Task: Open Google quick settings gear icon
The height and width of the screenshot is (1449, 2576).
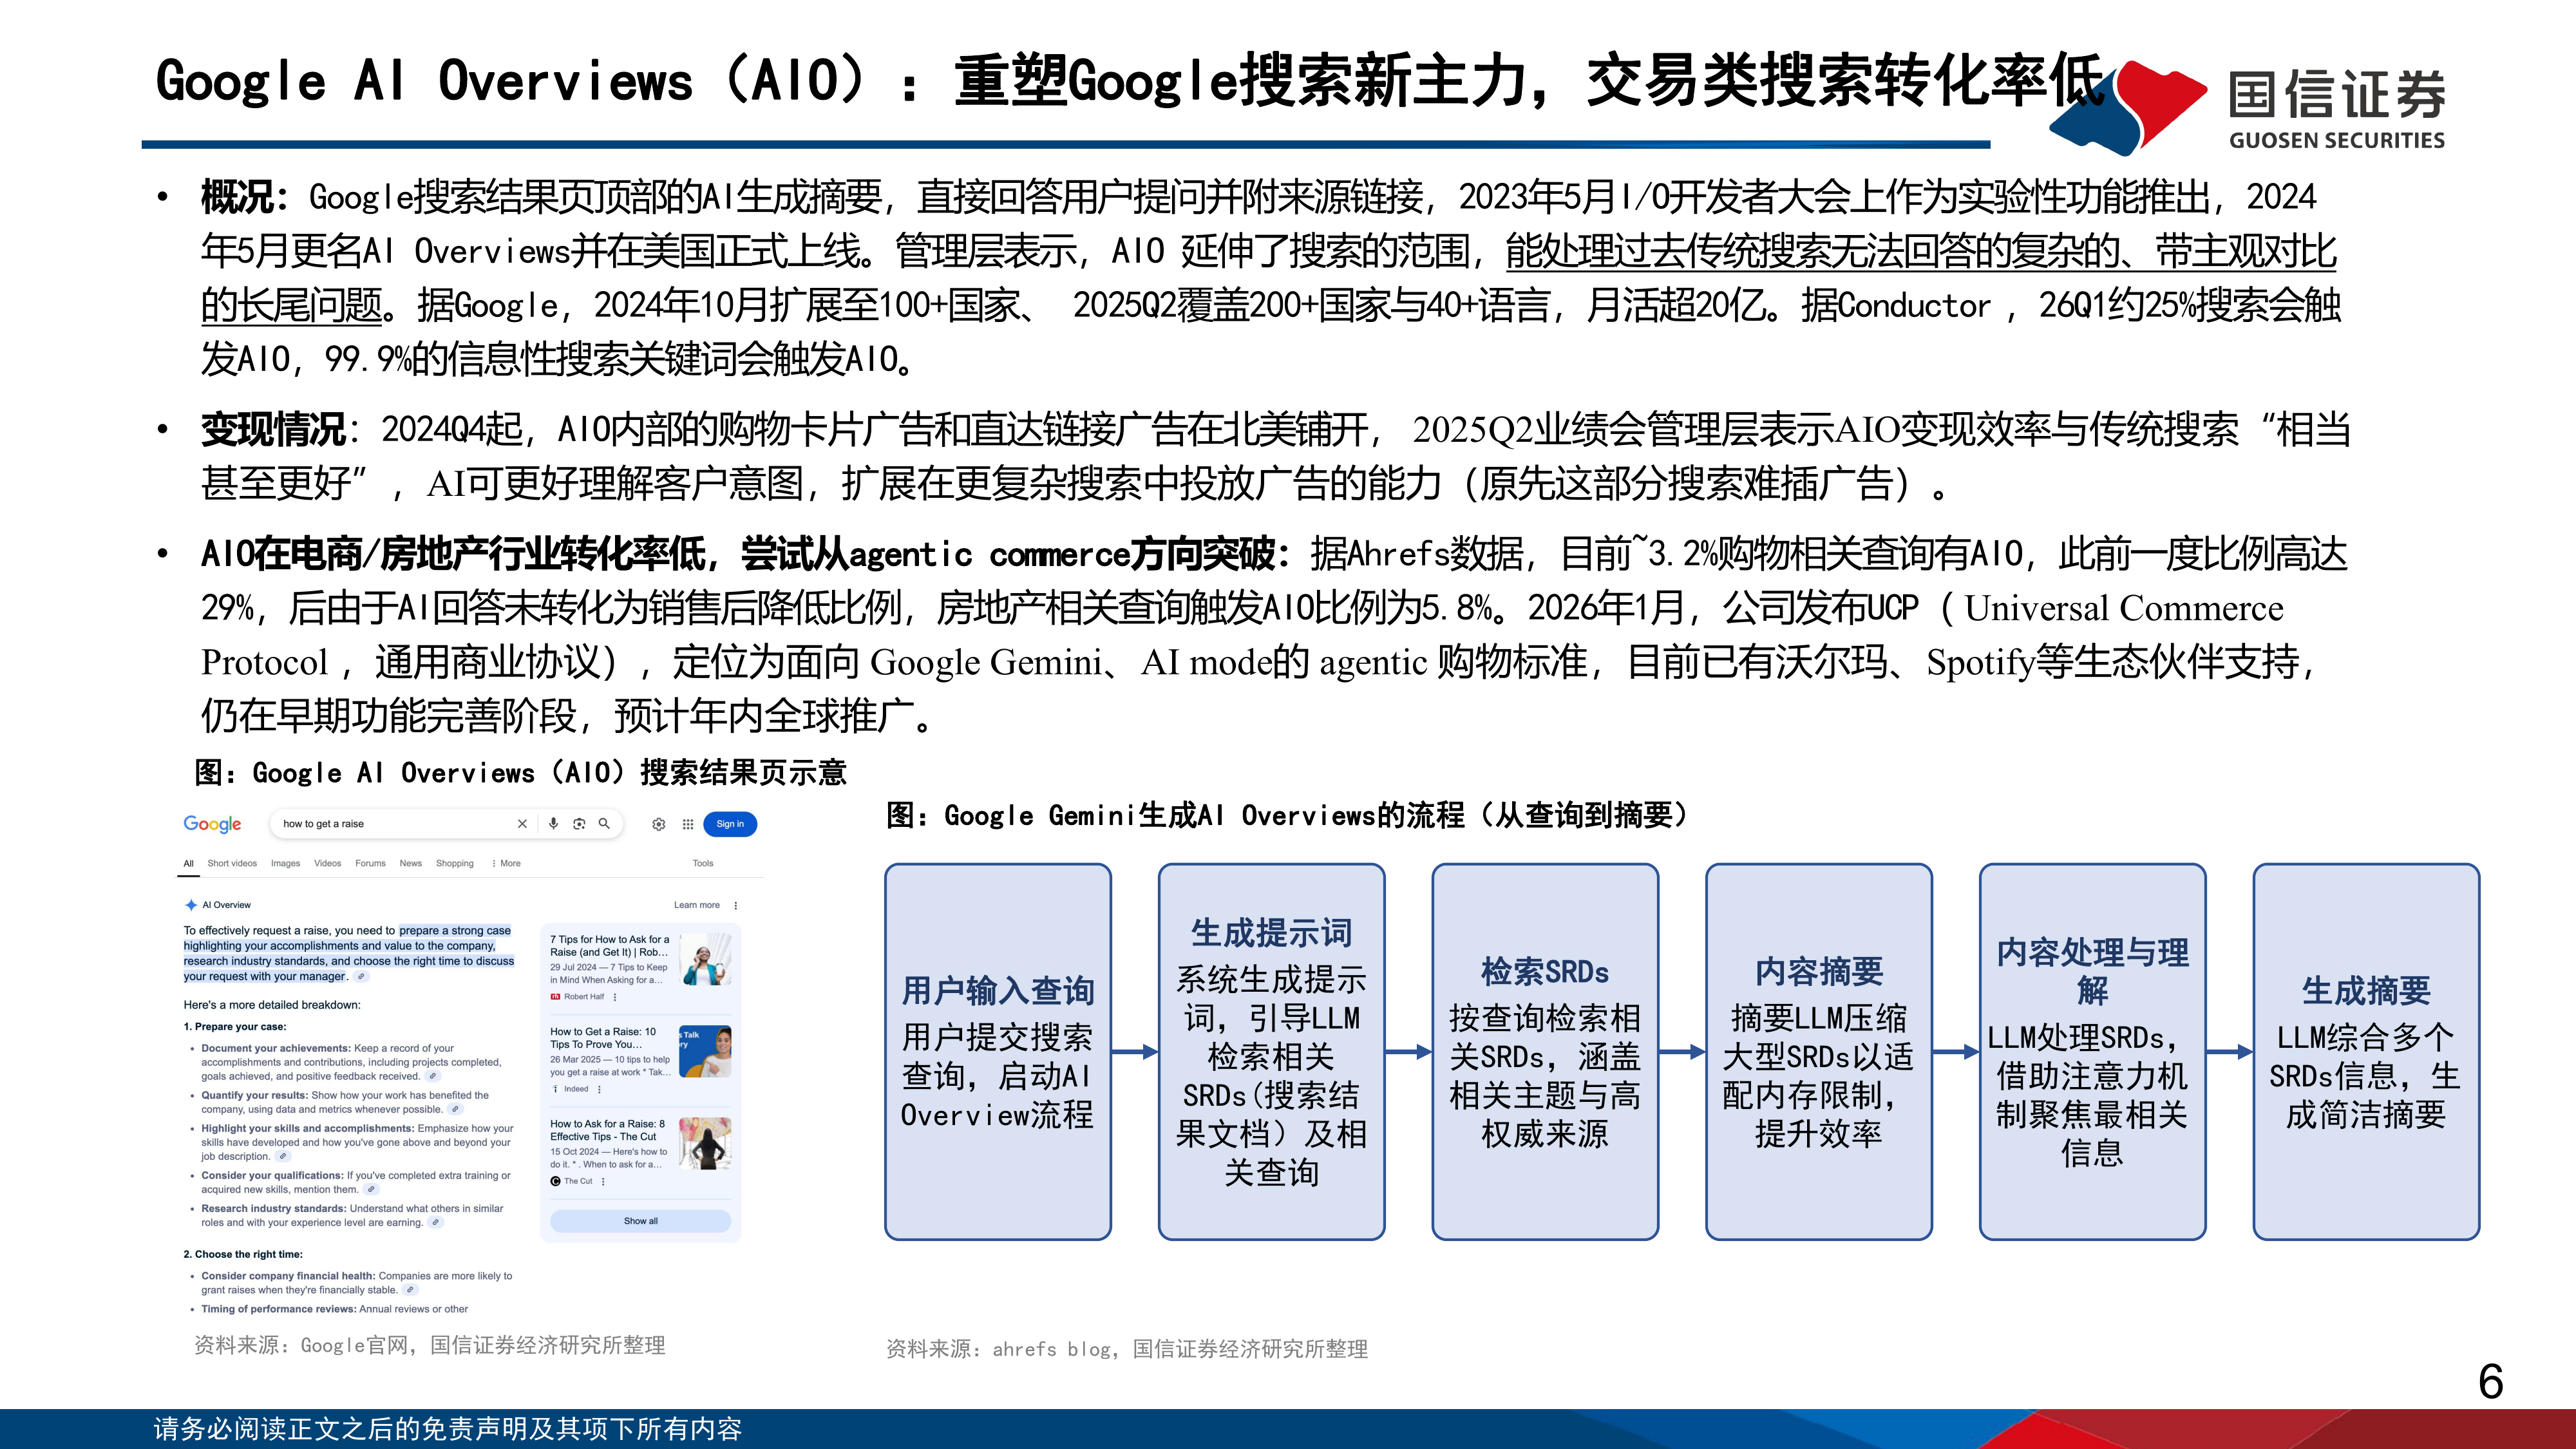Action: click(x=658, y=824)
